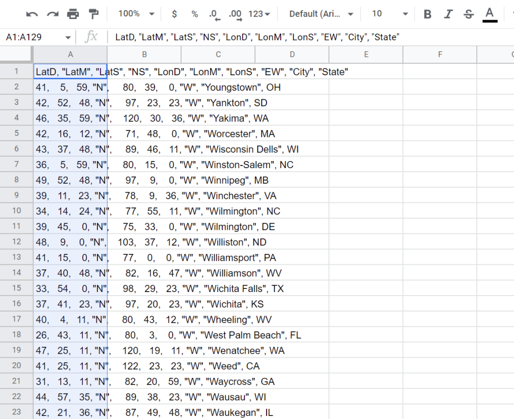Select the Youngstown row header
The height and width of the screenshot is (419, 514).
(x=16, y=87)
